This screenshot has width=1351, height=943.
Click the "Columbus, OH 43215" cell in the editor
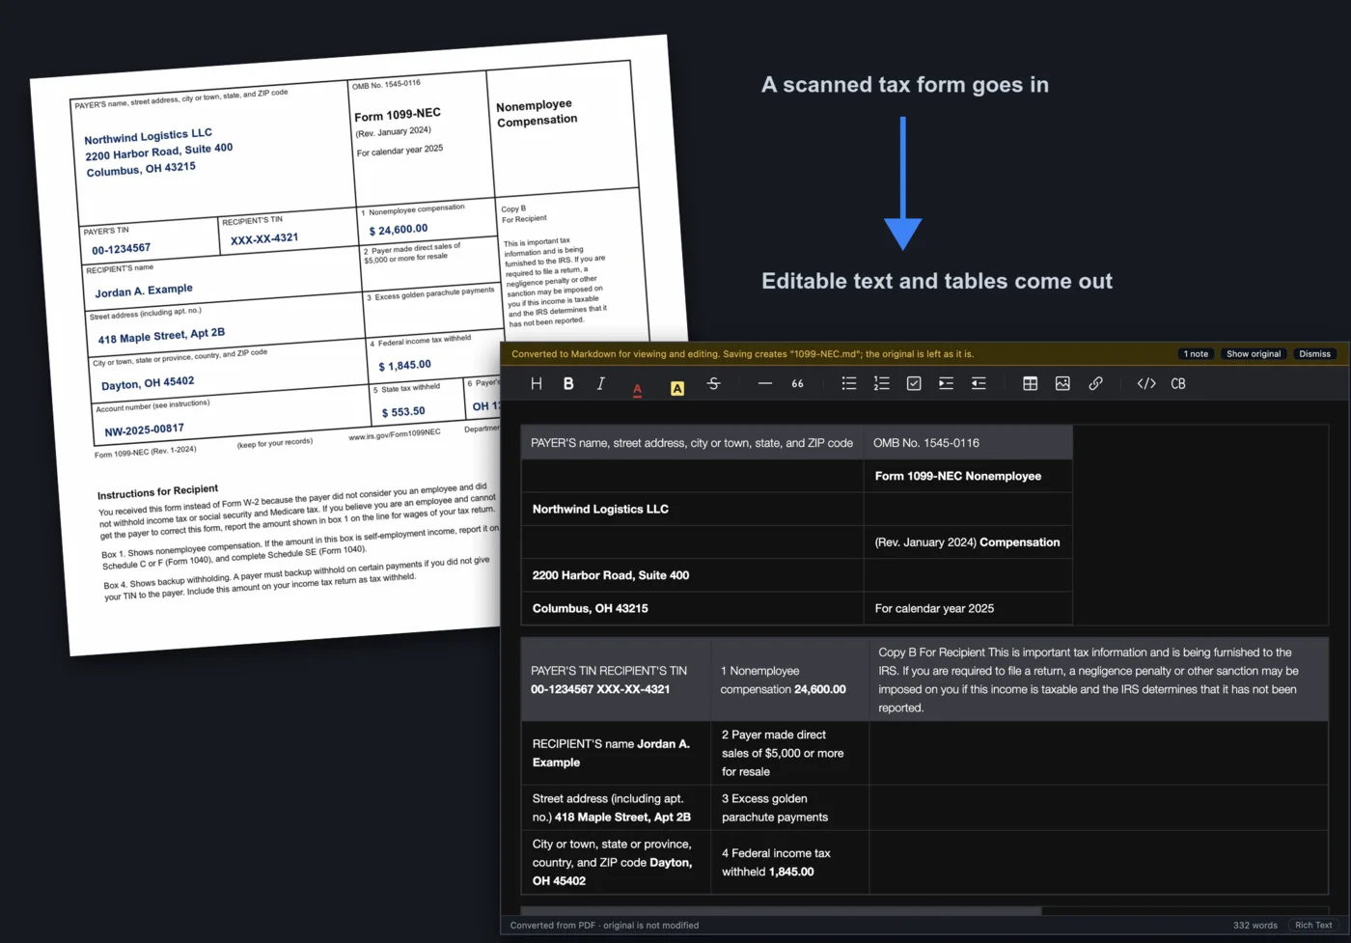(x=692, y=608)
